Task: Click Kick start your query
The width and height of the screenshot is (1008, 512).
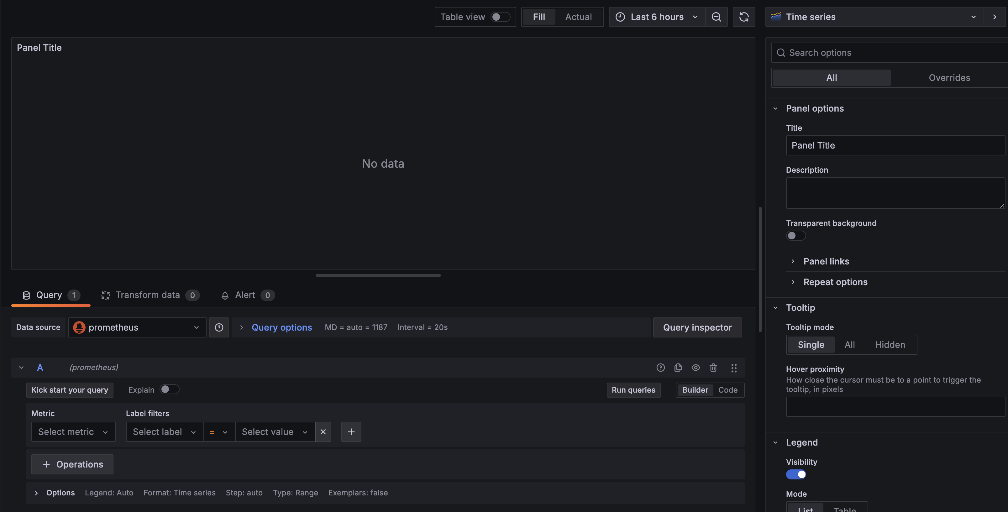Action: click(x=70, y=390)
